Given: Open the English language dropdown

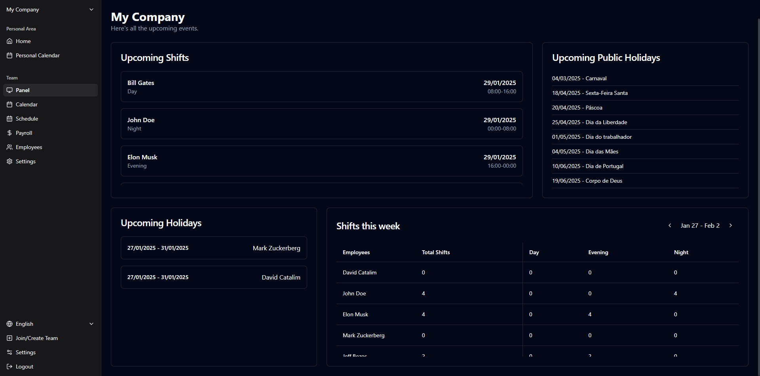Looking at the screenshot, I should (x=91, y=324).
